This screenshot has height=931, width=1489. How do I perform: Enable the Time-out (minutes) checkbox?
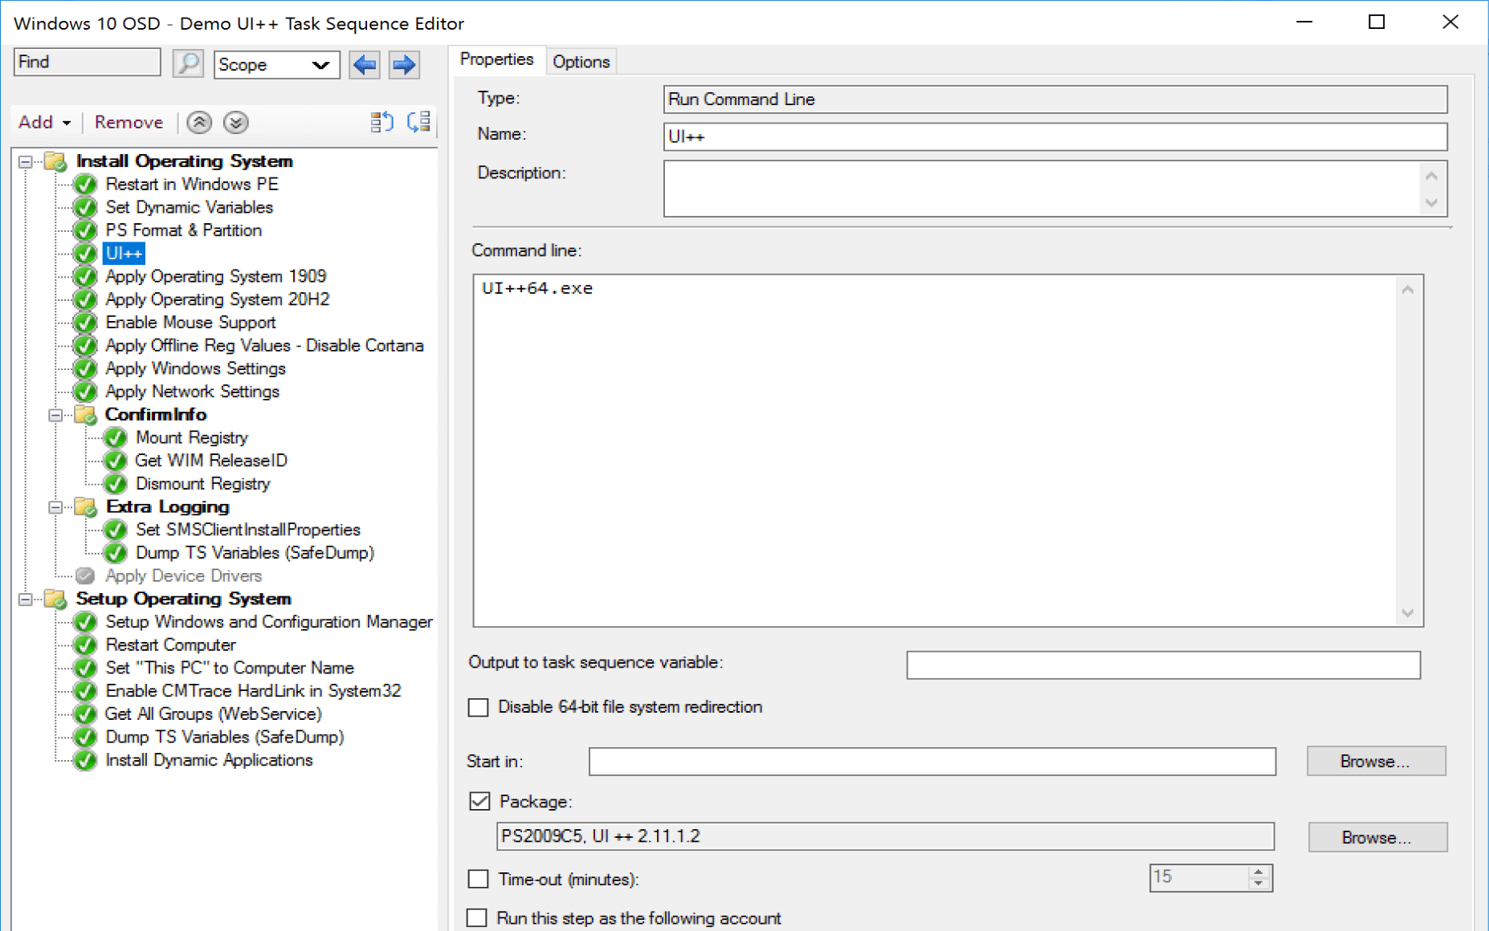(479, 879)
